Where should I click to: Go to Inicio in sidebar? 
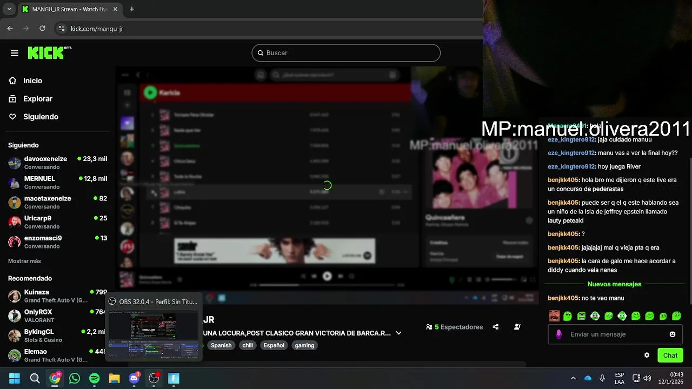pyautogui.click(x=32, y=81)
